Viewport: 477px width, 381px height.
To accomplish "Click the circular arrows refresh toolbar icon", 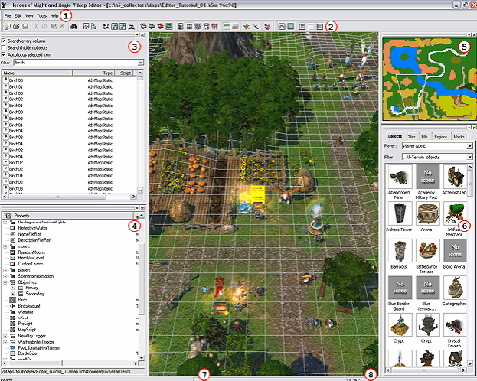I will point(106,27).
